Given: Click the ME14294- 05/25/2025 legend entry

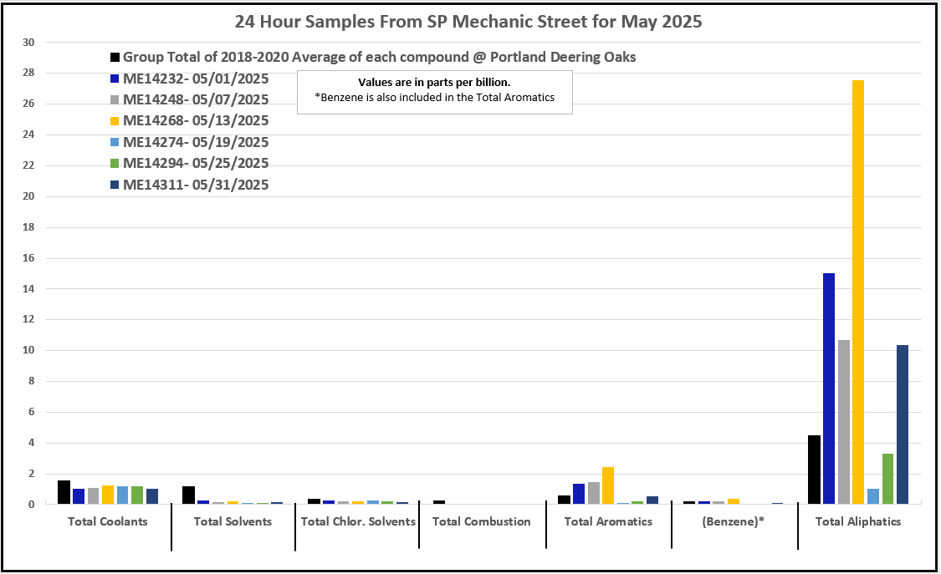Looking at the screenshot, I should (197, 164).
